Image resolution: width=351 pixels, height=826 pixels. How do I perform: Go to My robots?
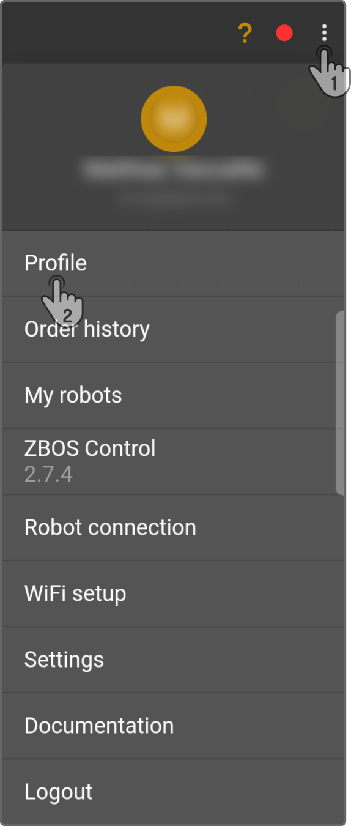point(173,395)
